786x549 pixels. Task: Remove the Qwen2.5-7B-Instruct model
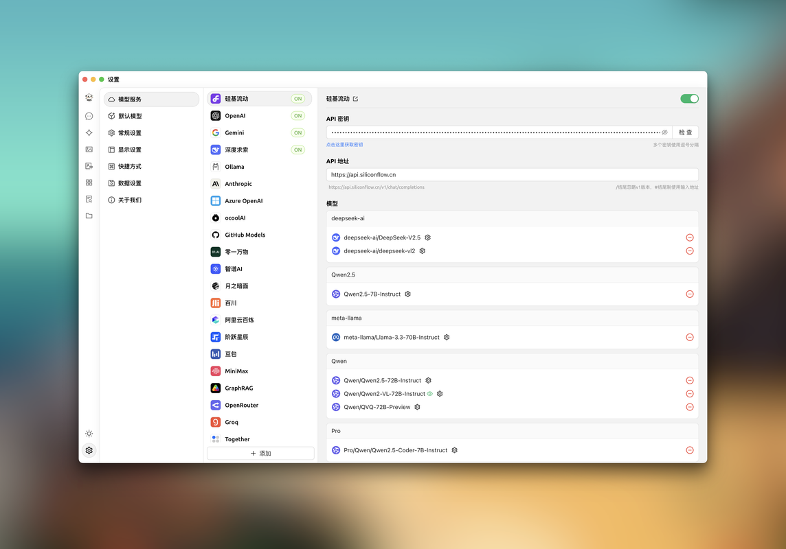[x=689, y=294]
